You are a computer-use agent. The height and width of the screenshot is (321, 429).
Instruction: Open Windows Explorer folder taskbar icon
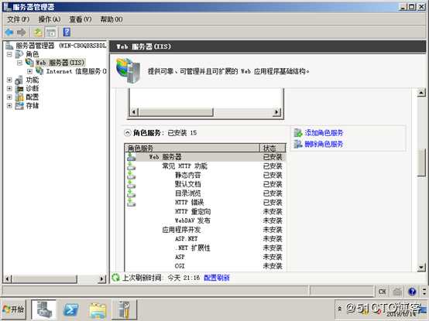click(x=98, y=310)
